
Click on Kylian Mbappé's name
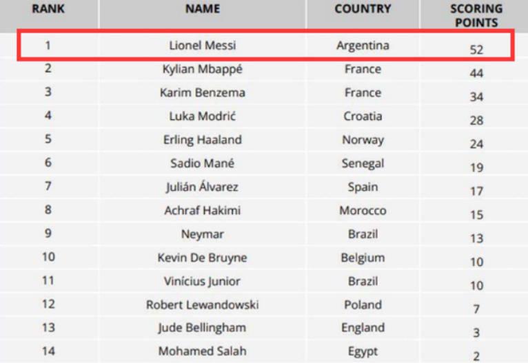[x=203, y=69]
